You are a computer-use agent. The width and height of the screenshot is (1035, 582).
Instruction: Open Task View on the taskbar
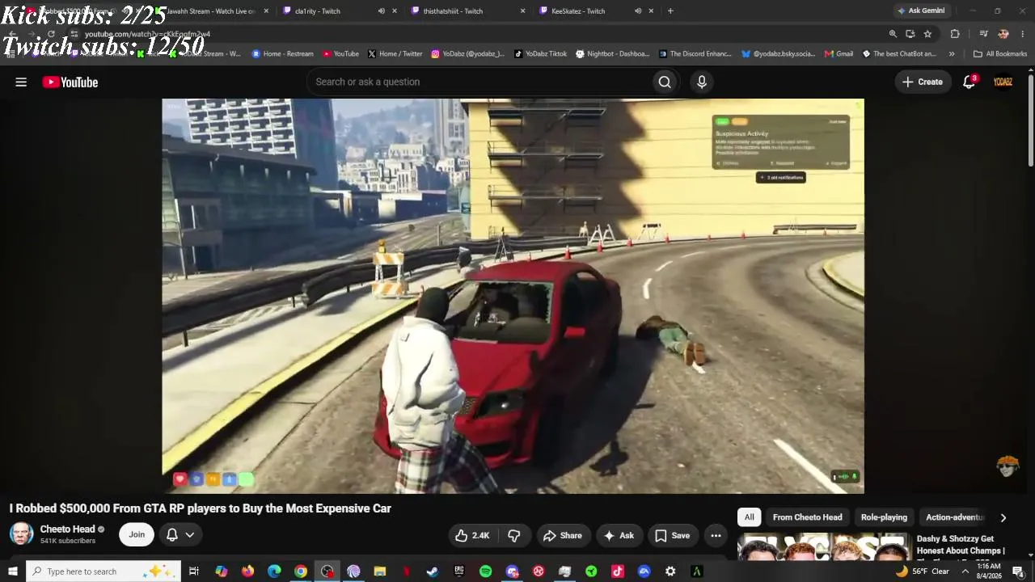194,571
